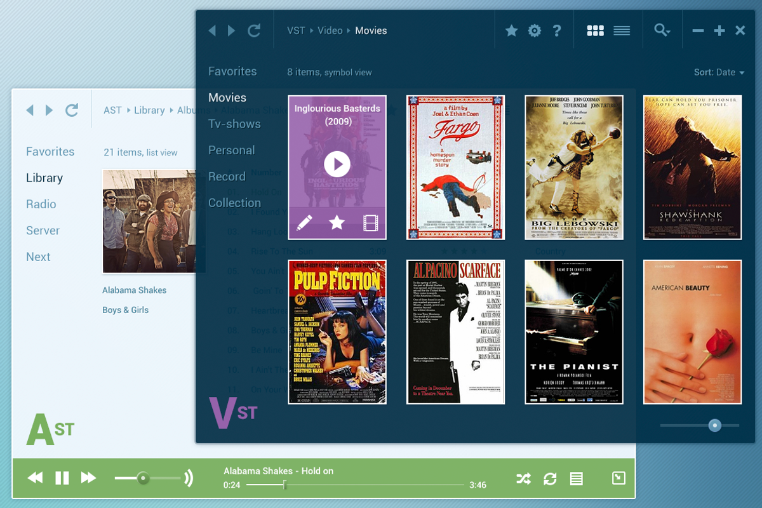The image size is (762, 508).
Task: Pause playback in AST player
Action: [x=62, y=478]
